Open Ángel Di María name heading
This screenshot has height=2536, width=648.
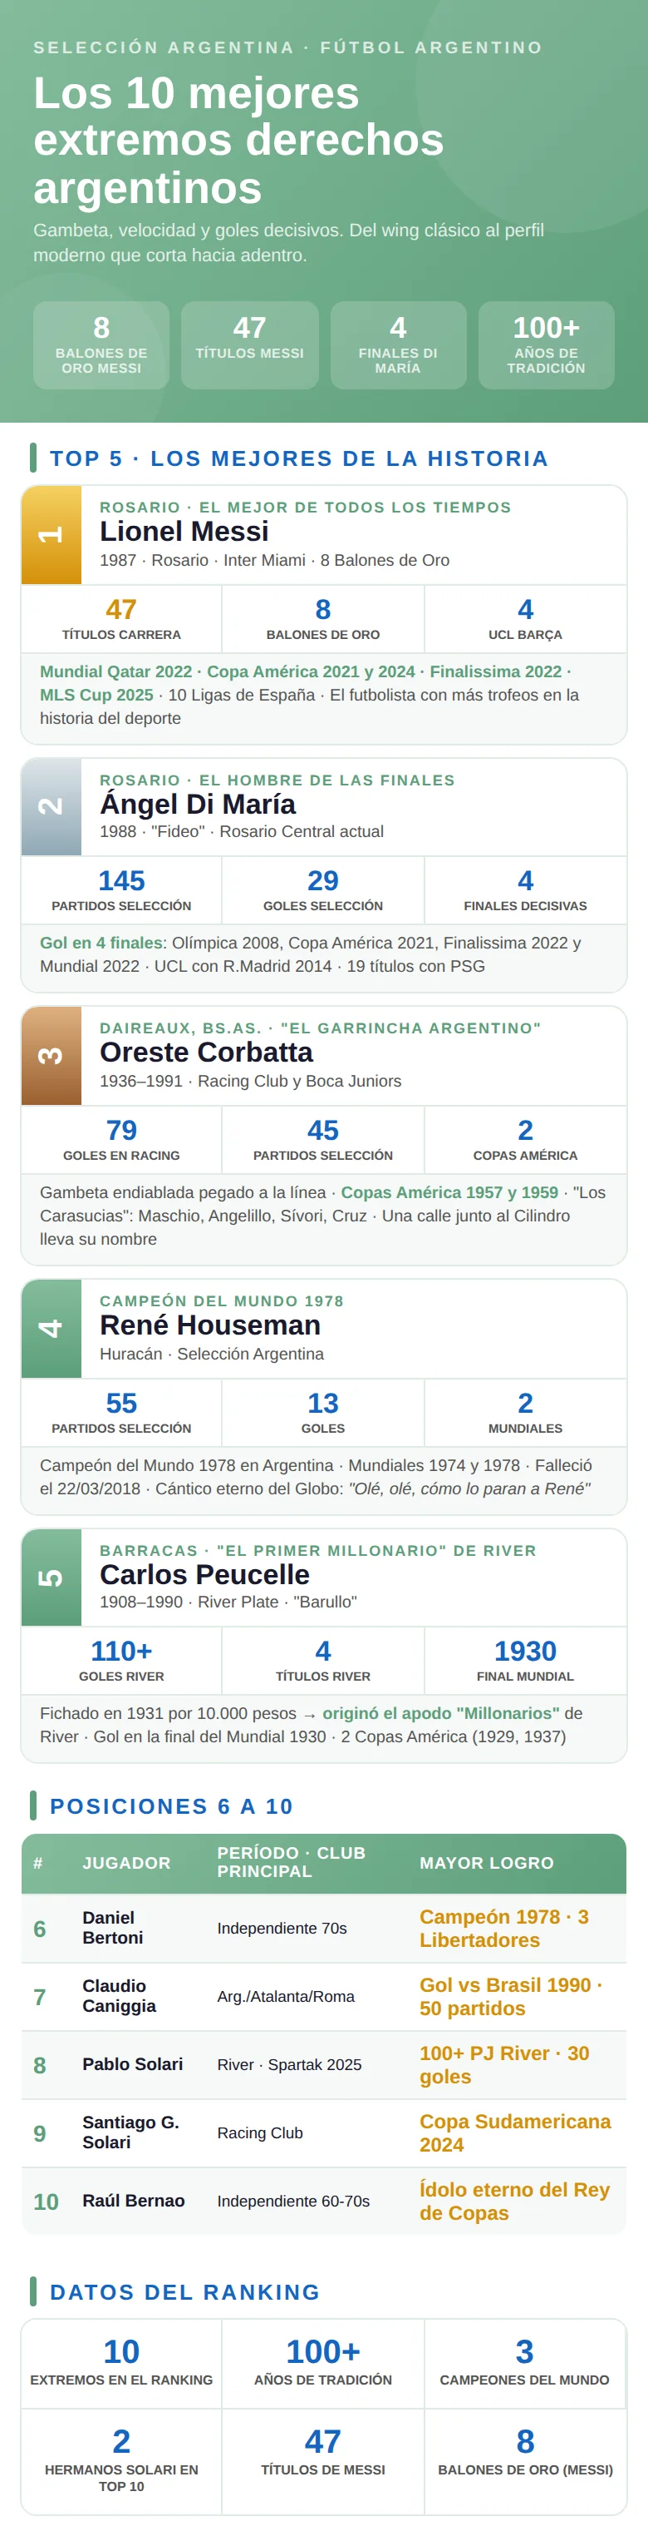pyautogui.click(x=198, y=805)
